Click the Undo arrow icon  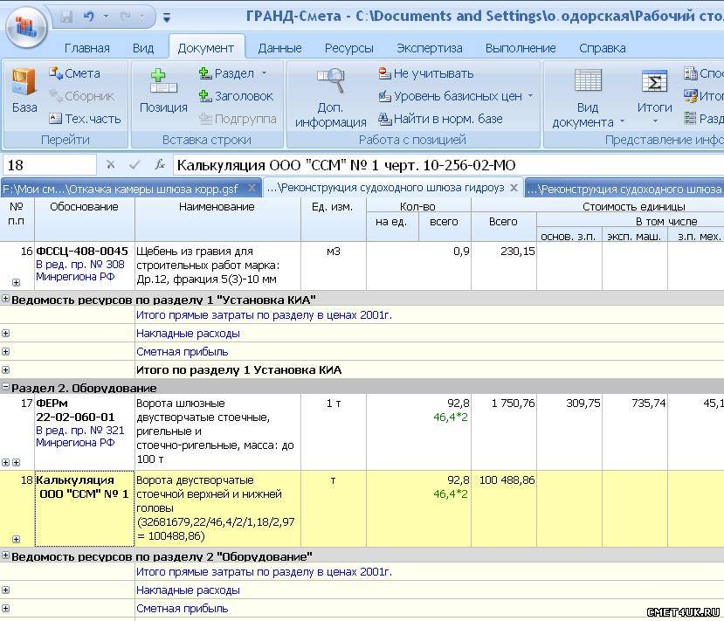coord(89,17)
